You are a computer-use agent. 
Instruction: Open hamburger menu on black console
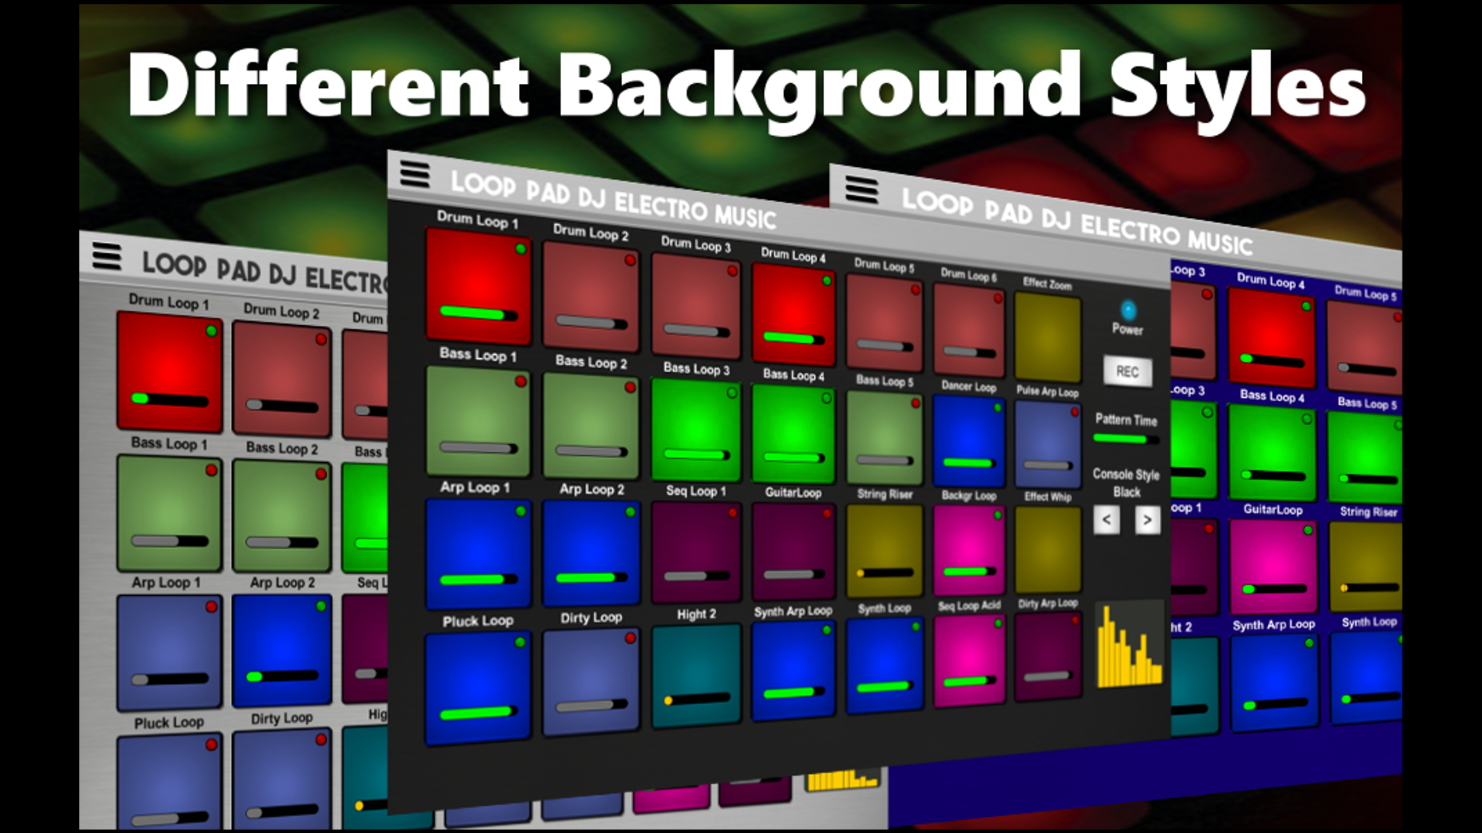click(x=415, y=174)
